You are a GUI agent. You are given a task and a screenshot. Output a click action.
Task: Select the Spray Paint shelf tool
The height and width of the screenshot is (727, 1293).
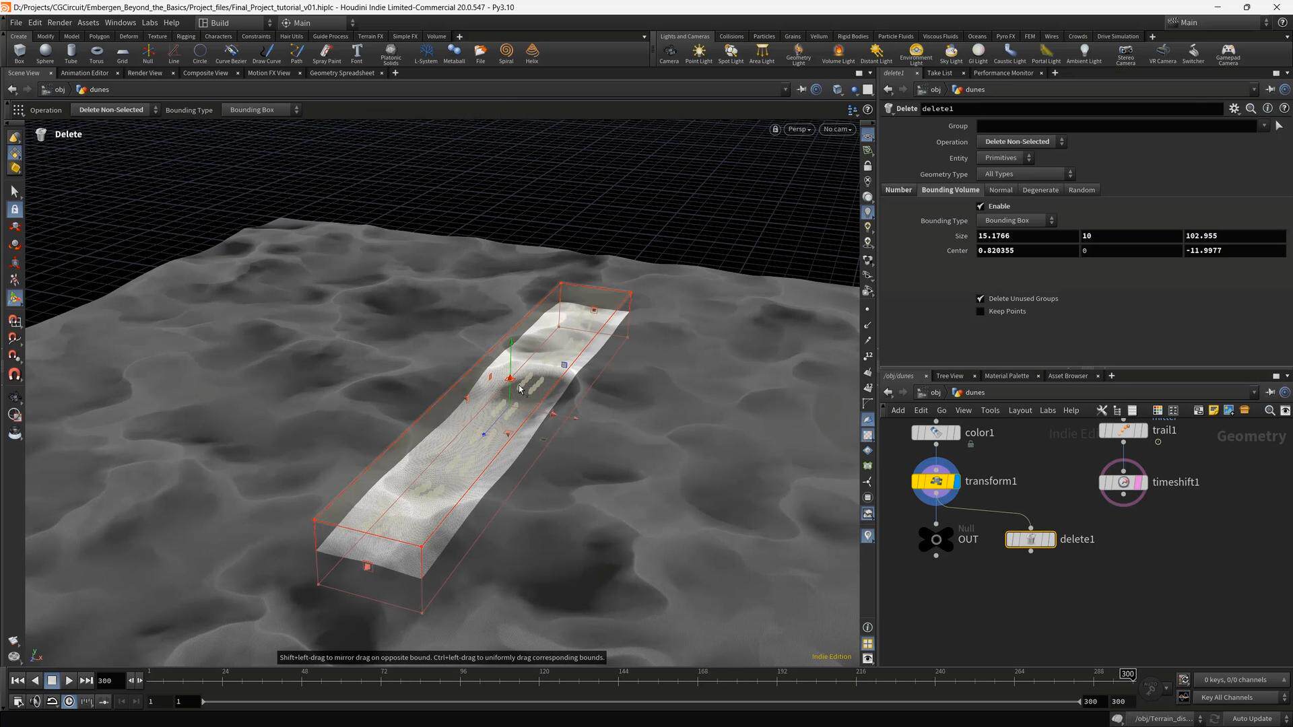pos(327,53)
